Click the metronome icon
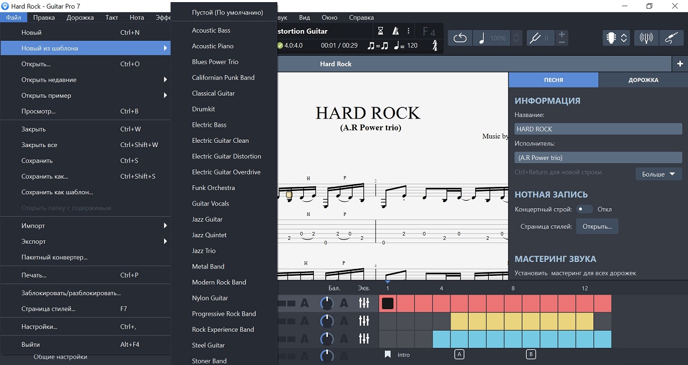Image resolution: width=688 pixels, height=365 pixels. coord(396,31)
